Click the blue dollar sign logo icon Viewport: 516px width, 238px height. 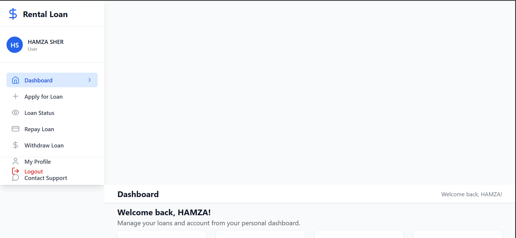13,14
